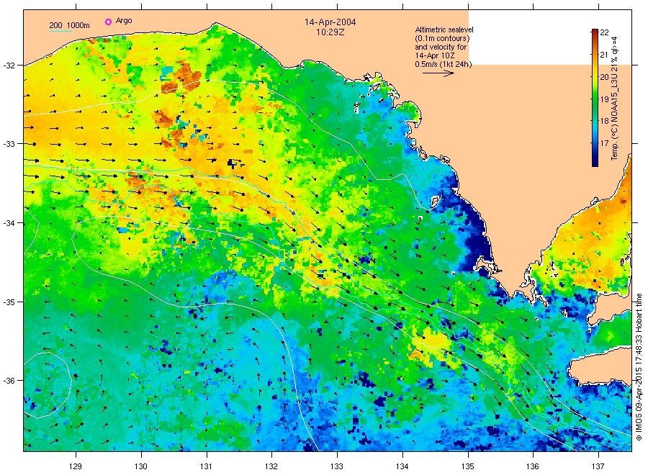This screenshot has width=648, height=475.
Task: Click the '130' longitude axis label
Action: 141,467
